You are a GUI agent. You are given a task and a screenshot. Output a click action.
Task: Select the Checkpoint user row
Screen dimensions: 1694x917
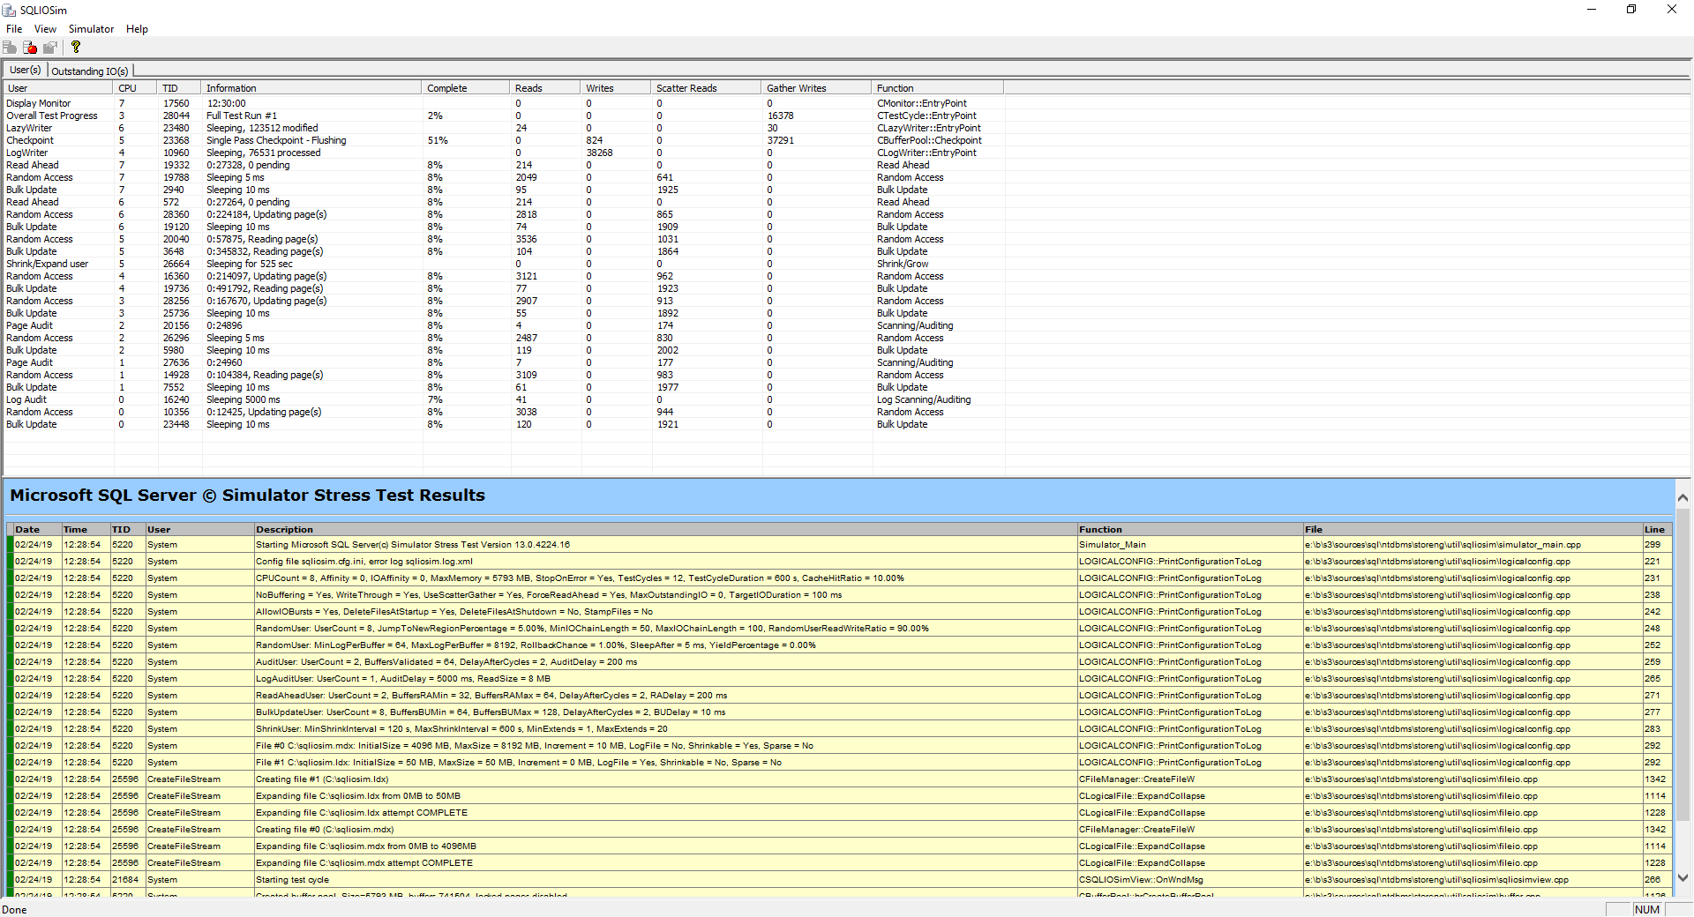click(x=503, y=140)
